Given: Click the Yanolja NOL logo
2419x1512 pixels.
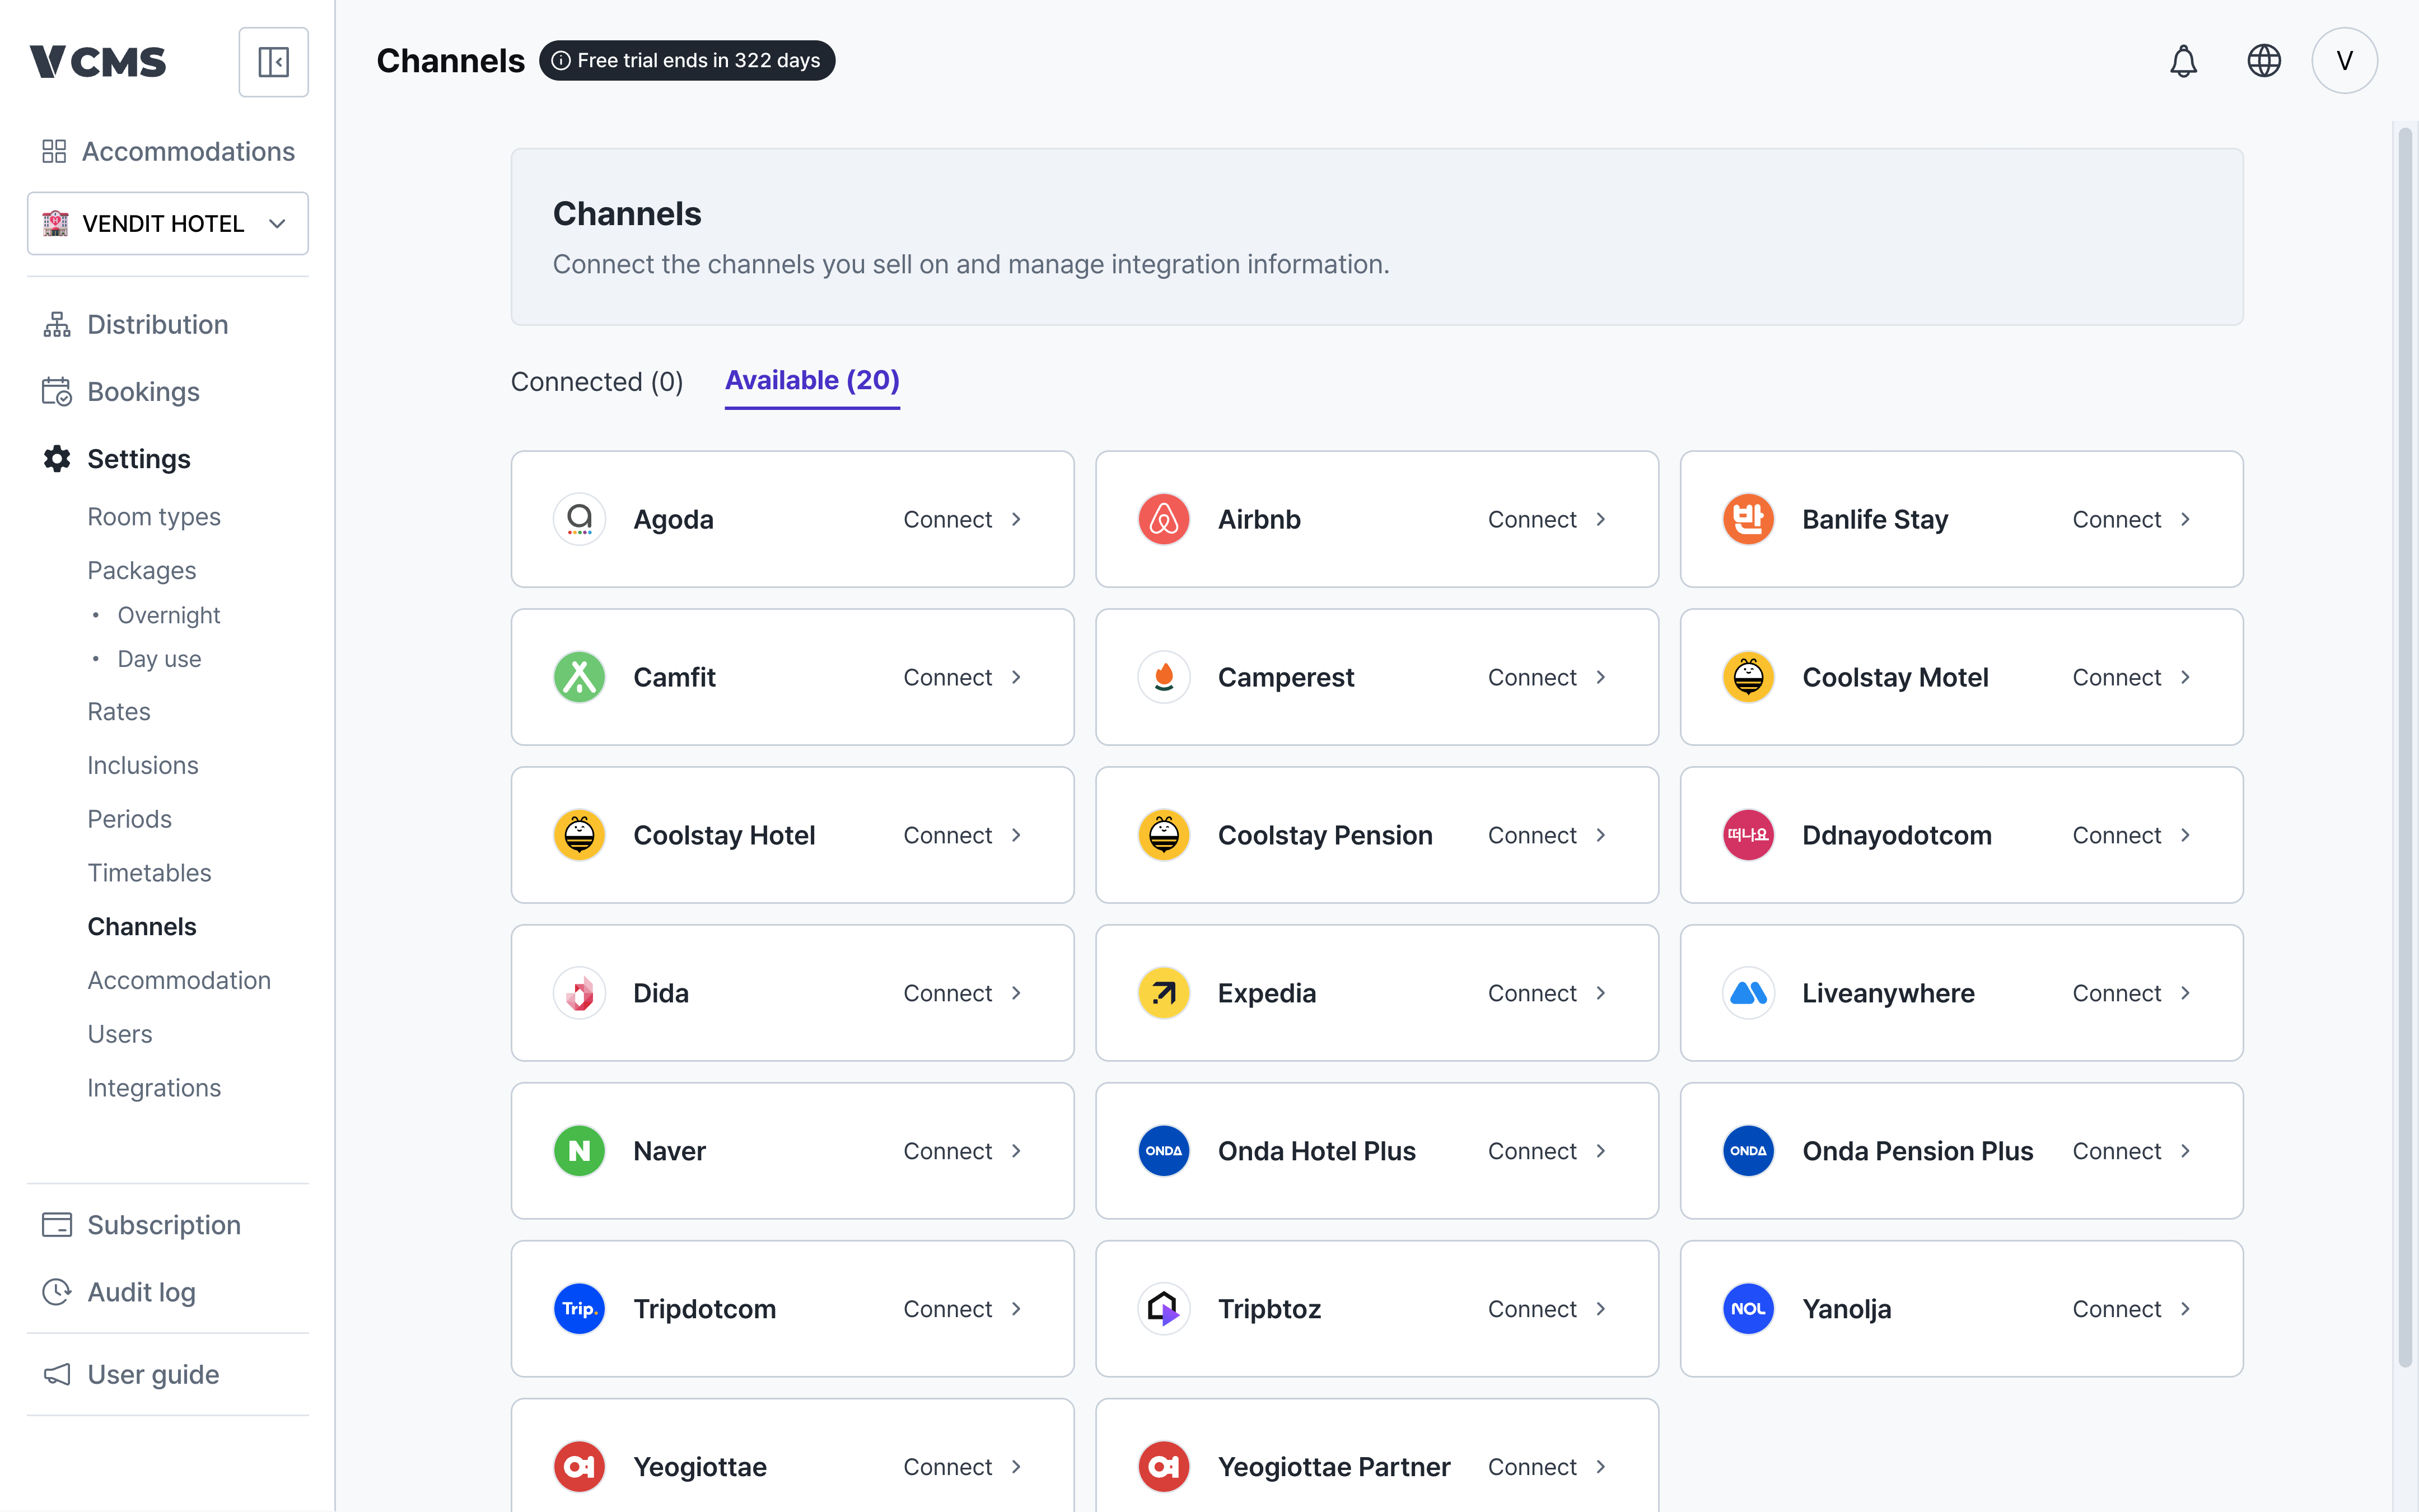Looking at the screenshot, I should [x=1748, y=1309].
